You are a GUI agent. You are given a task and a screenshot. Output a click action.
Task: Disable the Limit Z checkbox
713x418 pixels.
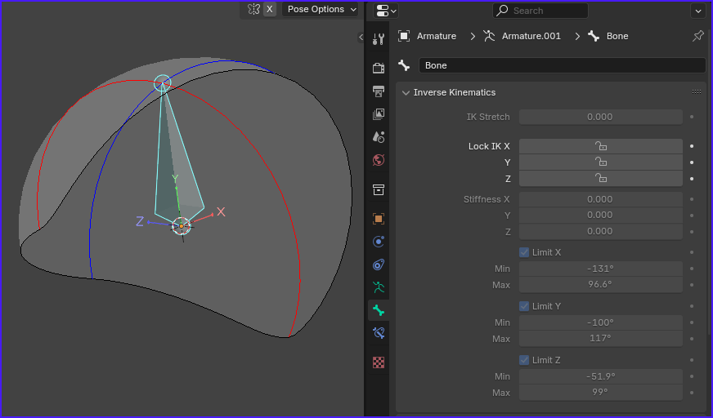pos(524,360)
